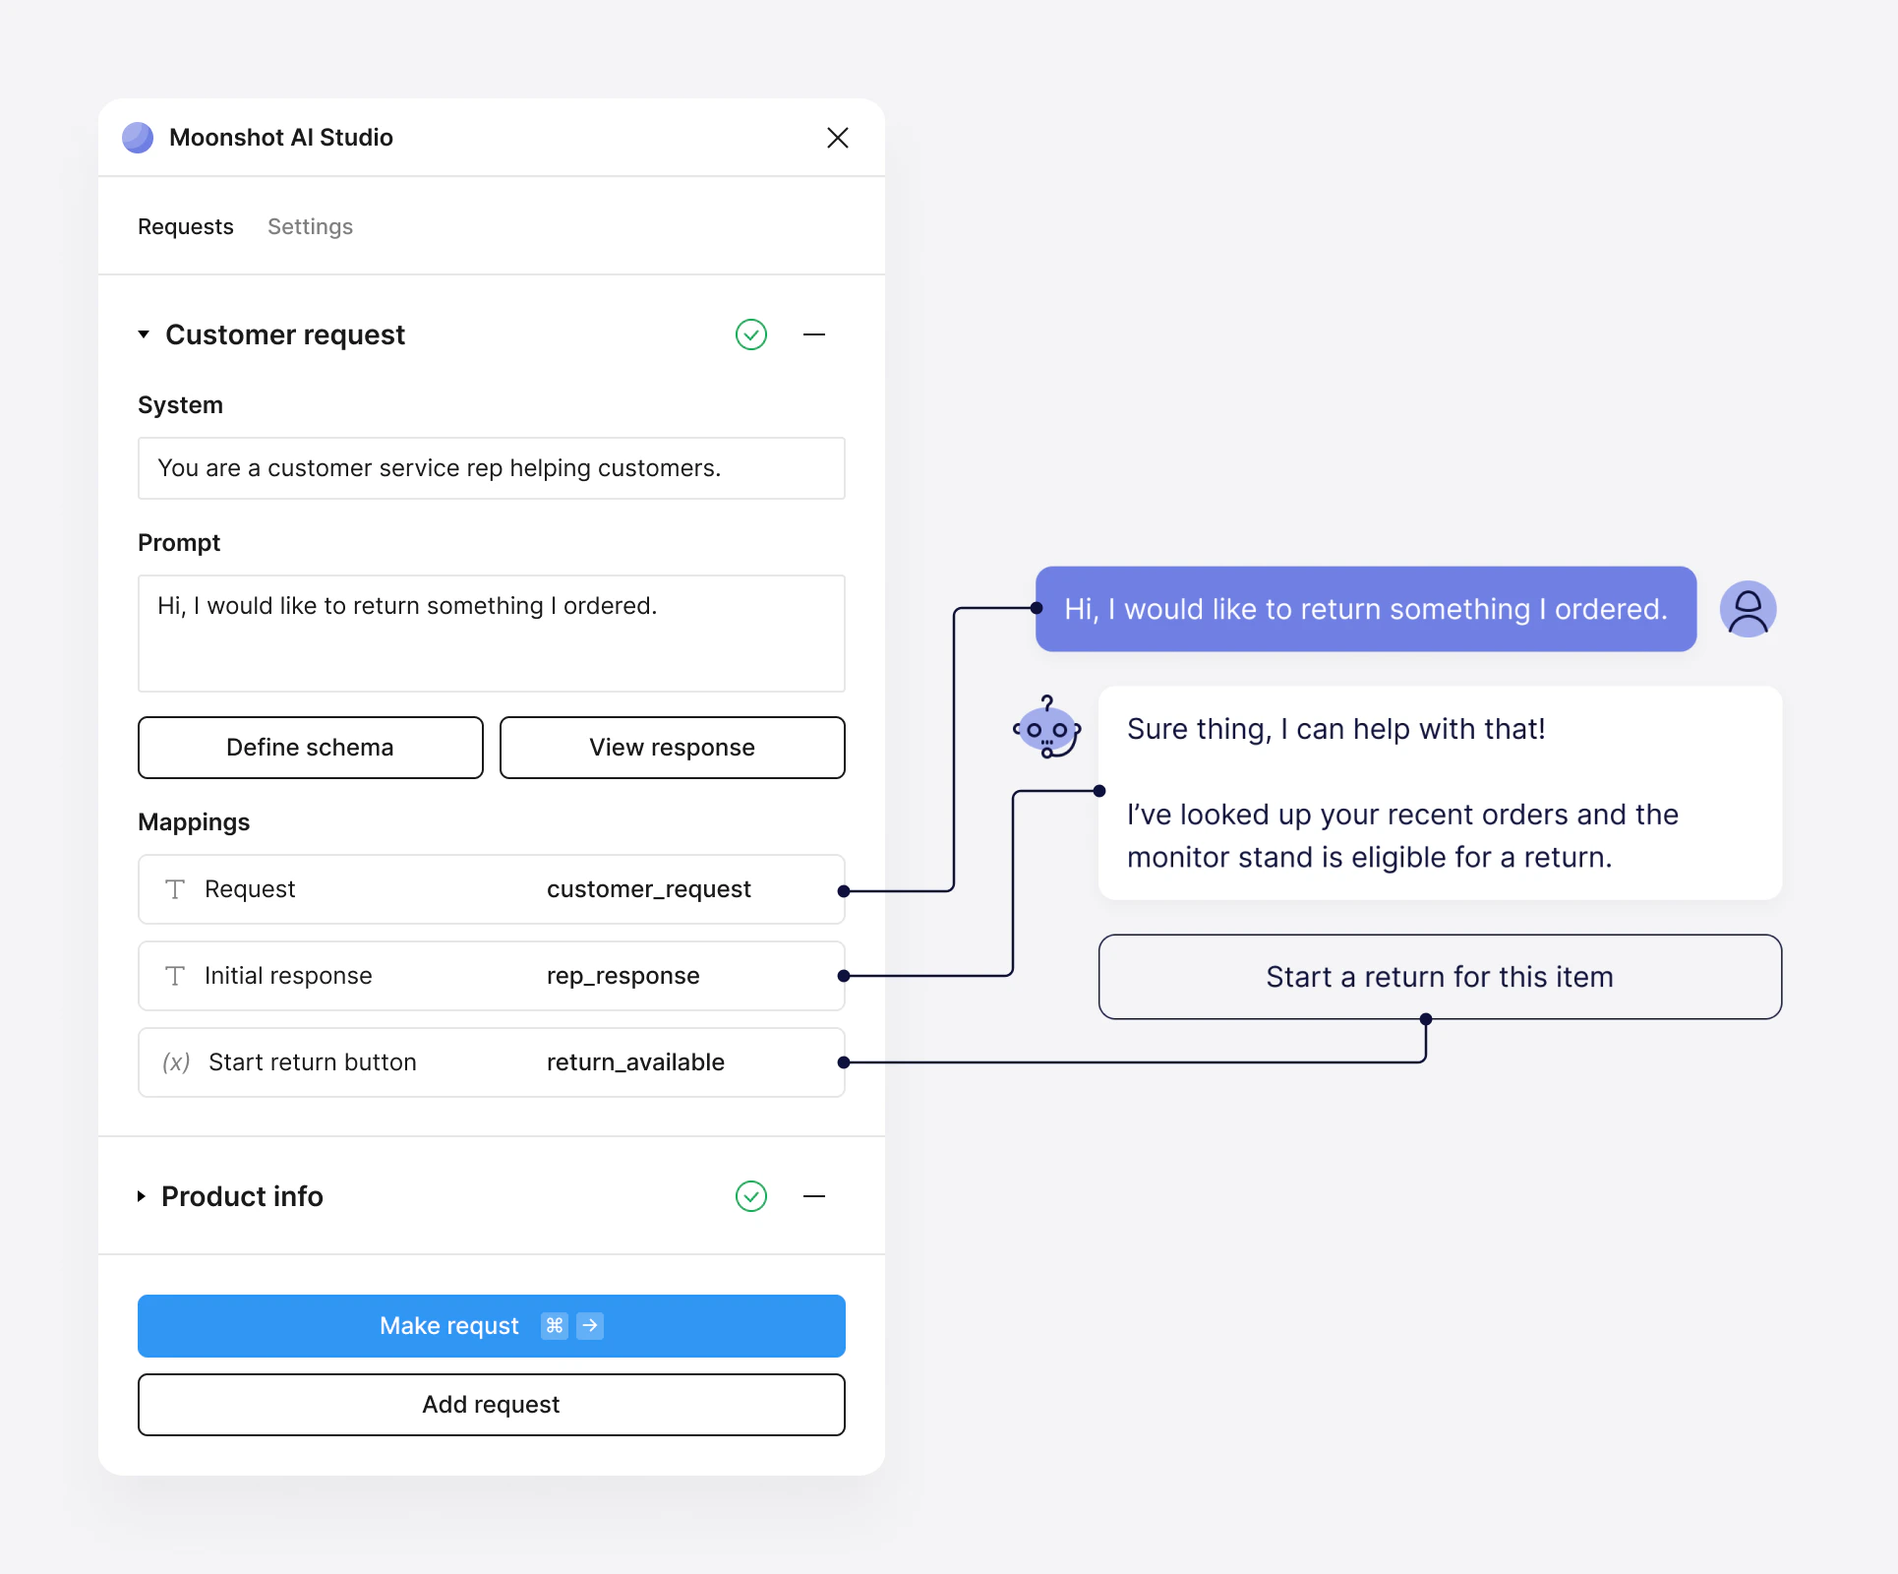
Task: Expand the Product info section
Action: pyautogui.click(x=142, y=1196)
